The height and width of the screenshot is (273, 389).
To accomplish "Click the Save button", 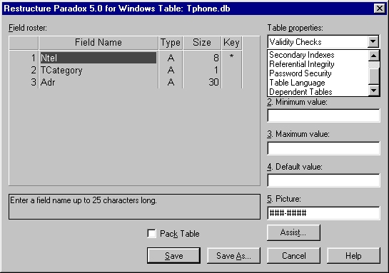I will (x=173, y=255).
